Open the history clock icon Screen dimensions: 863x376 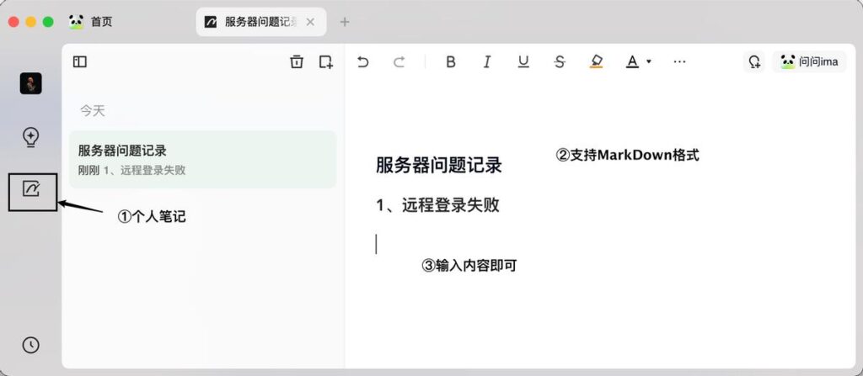tap(31, 345)
